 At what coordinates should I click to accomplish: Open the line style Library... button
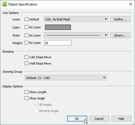(120, 35)
